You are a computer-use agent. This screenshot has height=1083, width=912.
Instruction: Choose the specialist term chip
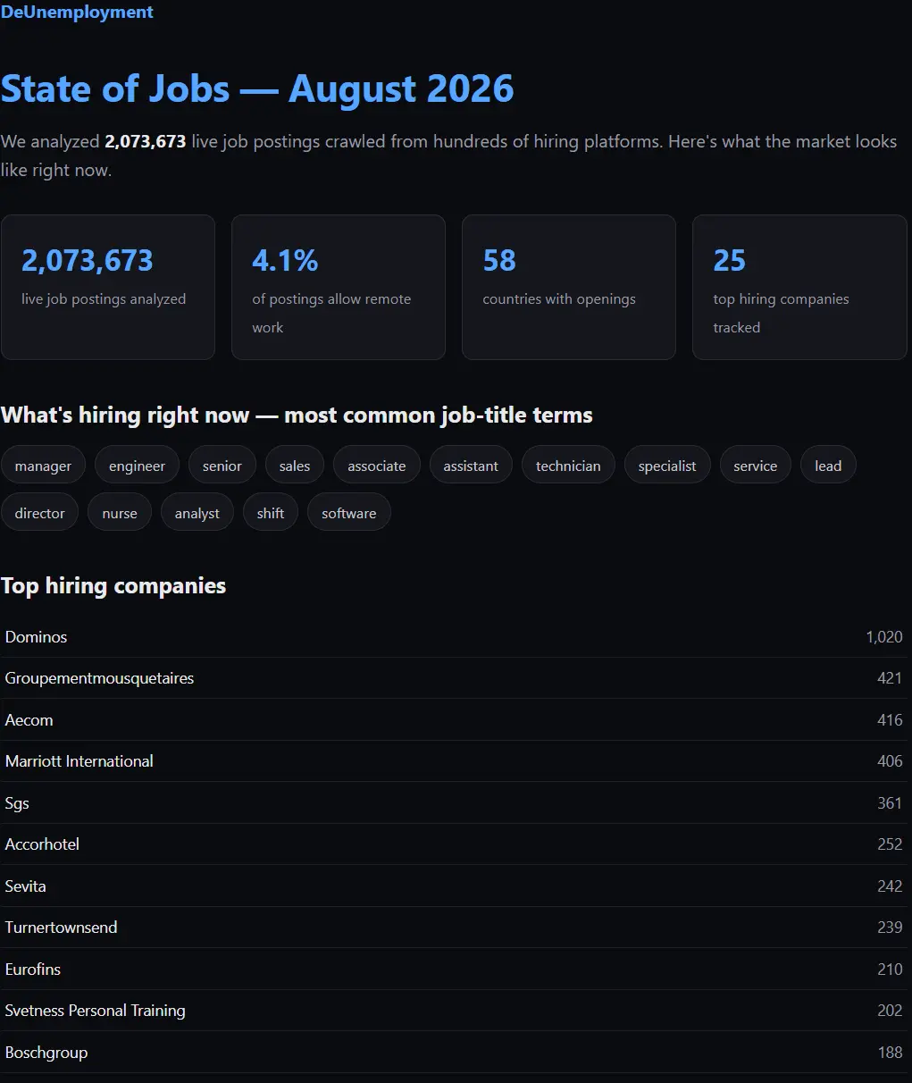coord(667,466)
